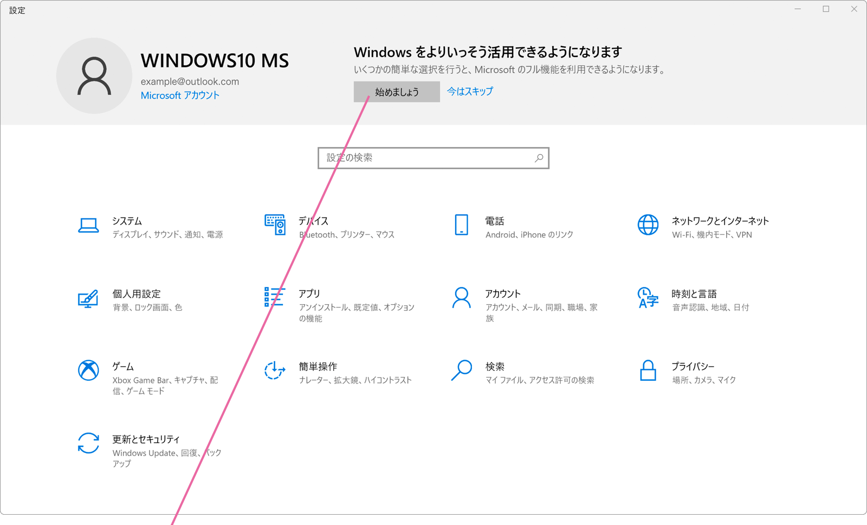Select the 更新とセキュリティ title text
The height and width of the screenshot is (525, 867).
pyautogui.click(x=146, y=439)
